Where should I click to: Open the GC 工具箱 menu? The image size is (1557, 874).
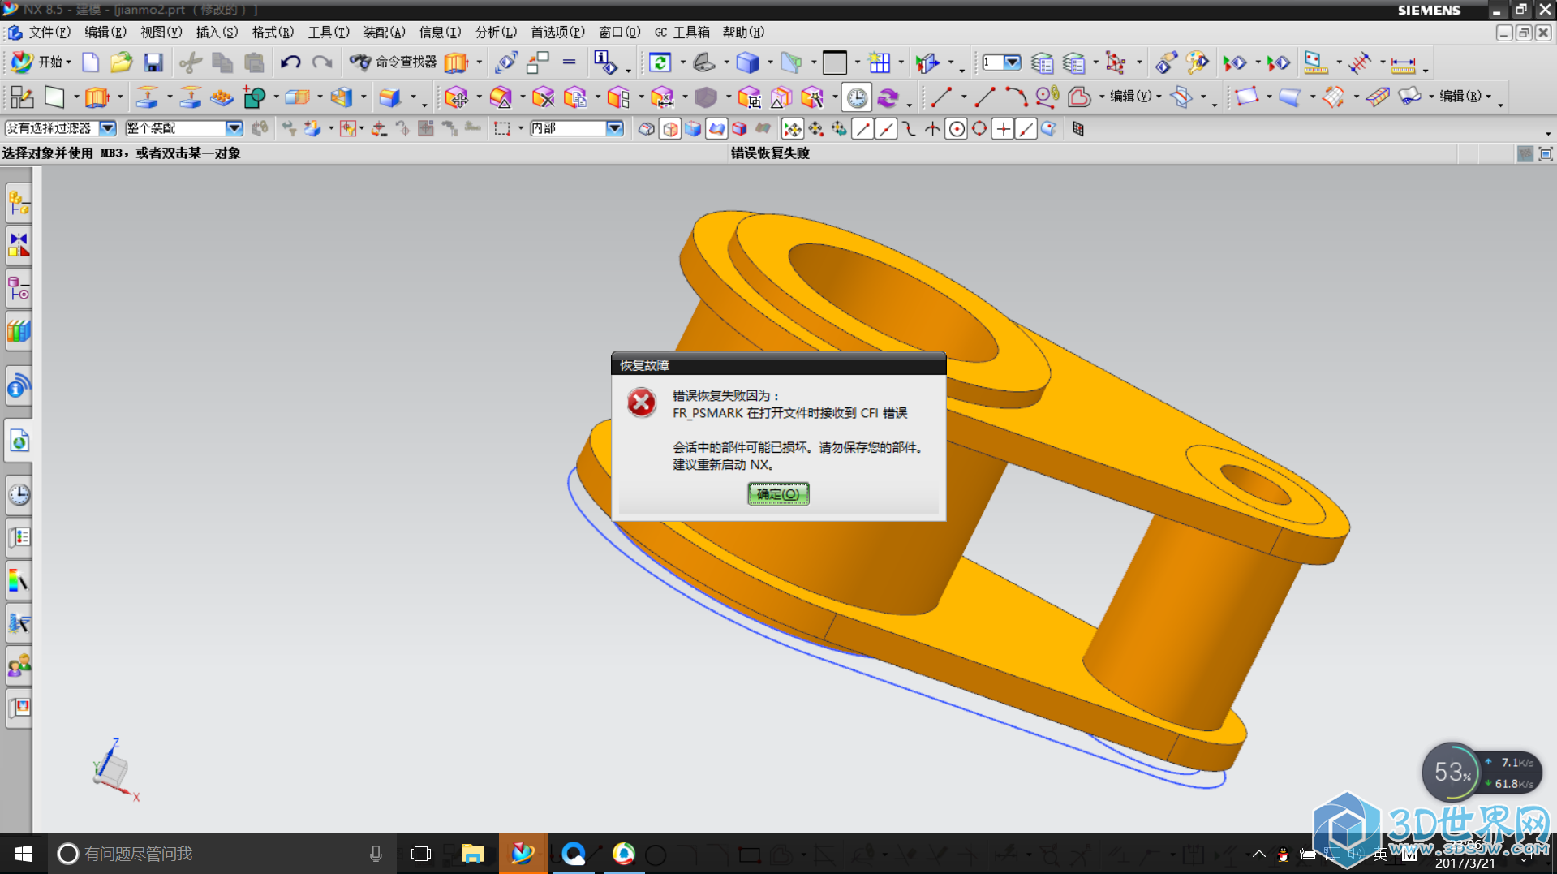(x=682, y=32)
